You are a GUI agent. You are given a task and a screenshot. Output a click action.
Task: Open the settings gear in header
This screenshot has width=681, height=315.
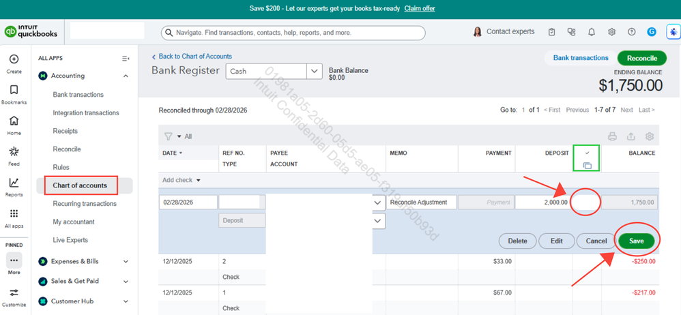(x=611, y=31)
